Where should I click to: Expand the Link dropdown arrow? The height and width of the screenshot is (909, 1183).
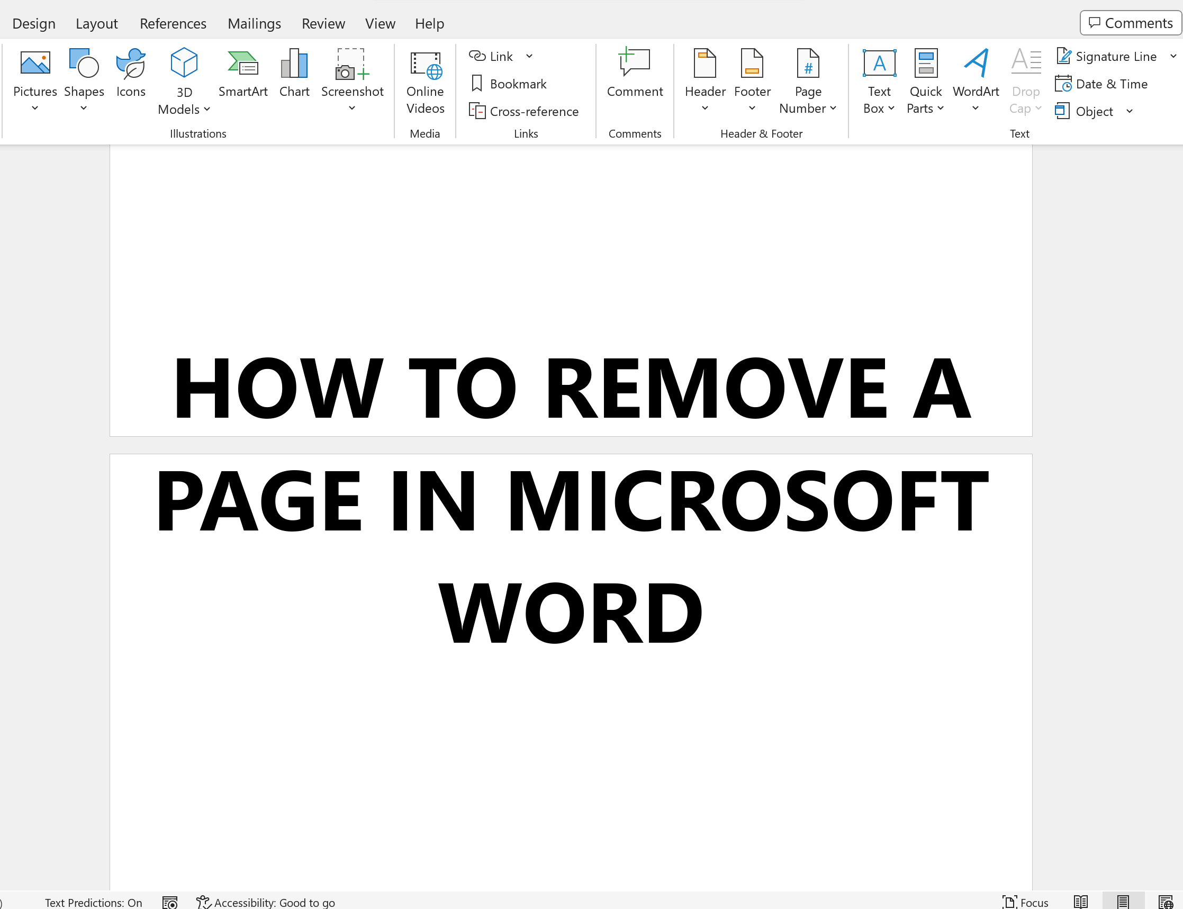[x=529, y=56]
